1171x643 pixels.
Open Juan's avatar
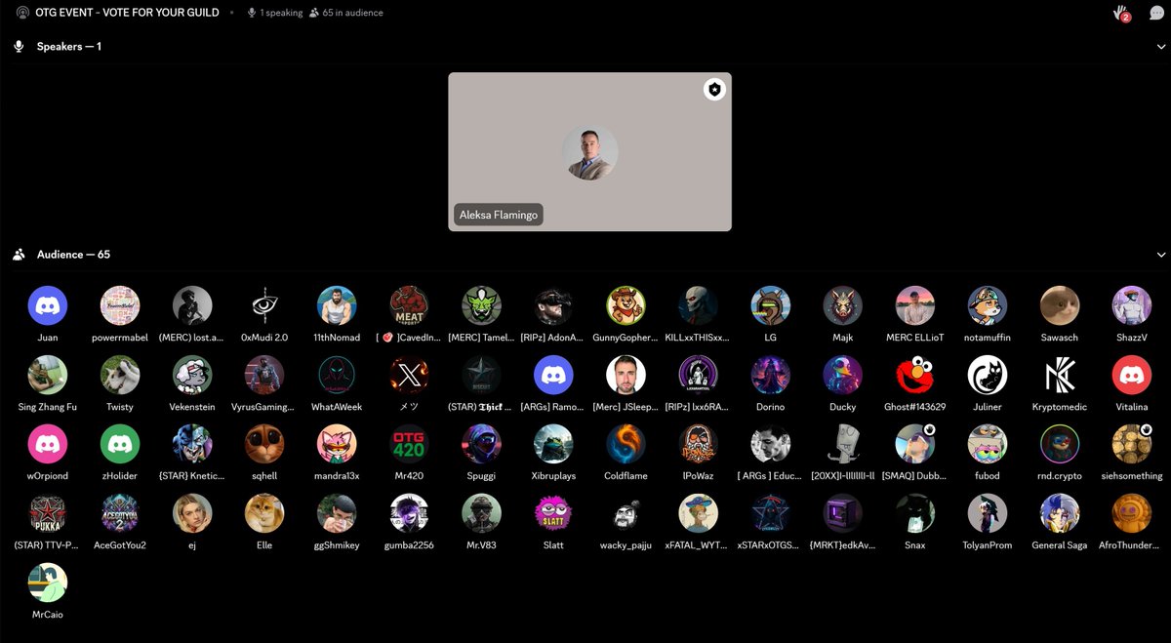pyautogui.click(x=48, y=305)
